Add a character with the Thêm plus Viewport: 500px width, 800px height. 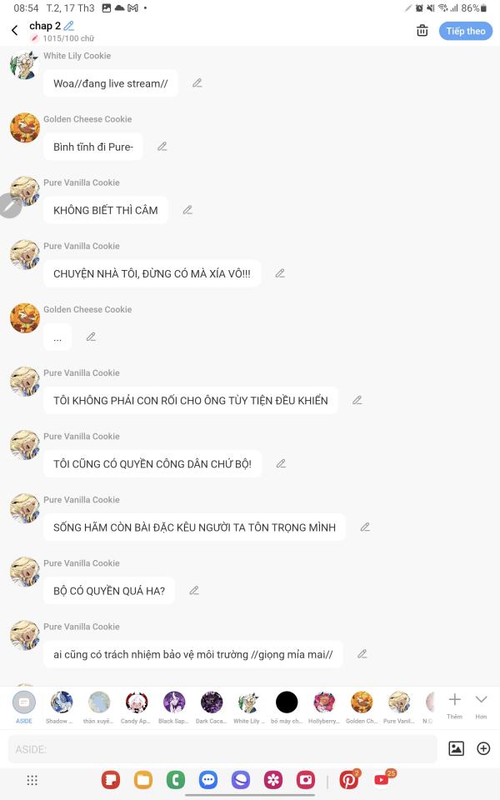tap(455, 706)
